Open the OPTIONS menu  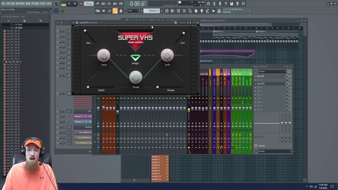(35, 3)
